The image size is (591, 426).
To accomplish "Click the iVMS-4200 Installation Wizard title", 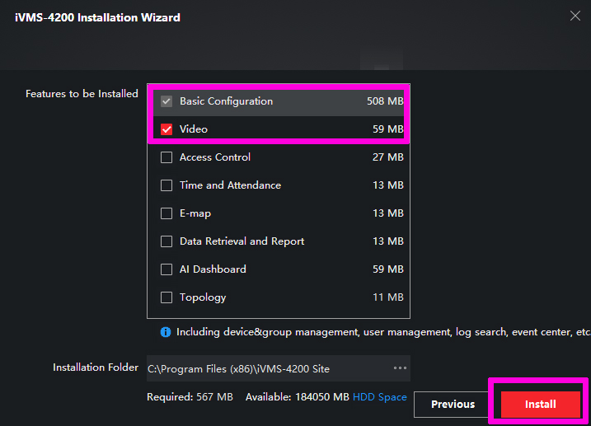I will (x=97, y=17).
